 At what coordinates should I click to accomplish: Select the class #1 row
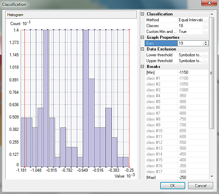[177, 78]
